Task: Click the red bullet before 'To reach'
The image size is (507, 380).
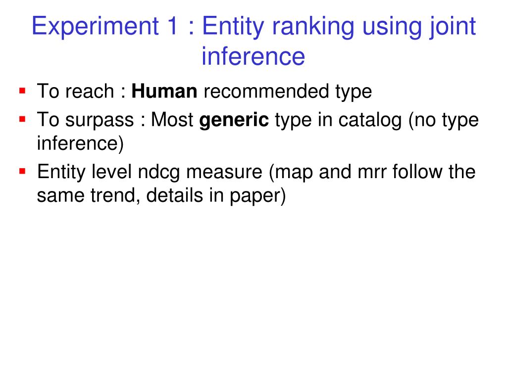Action: (22, 91)
